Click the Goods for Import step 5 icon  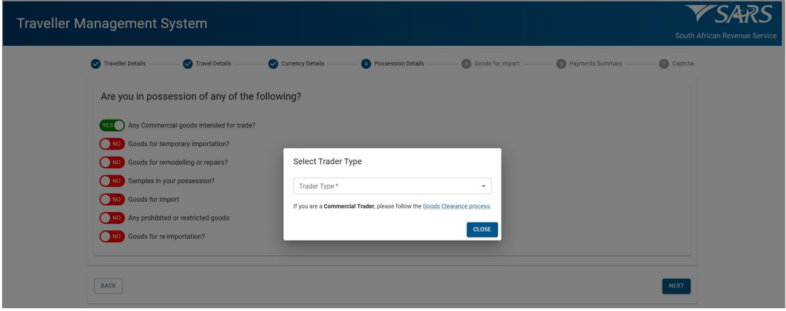click(x=466, y=64)
